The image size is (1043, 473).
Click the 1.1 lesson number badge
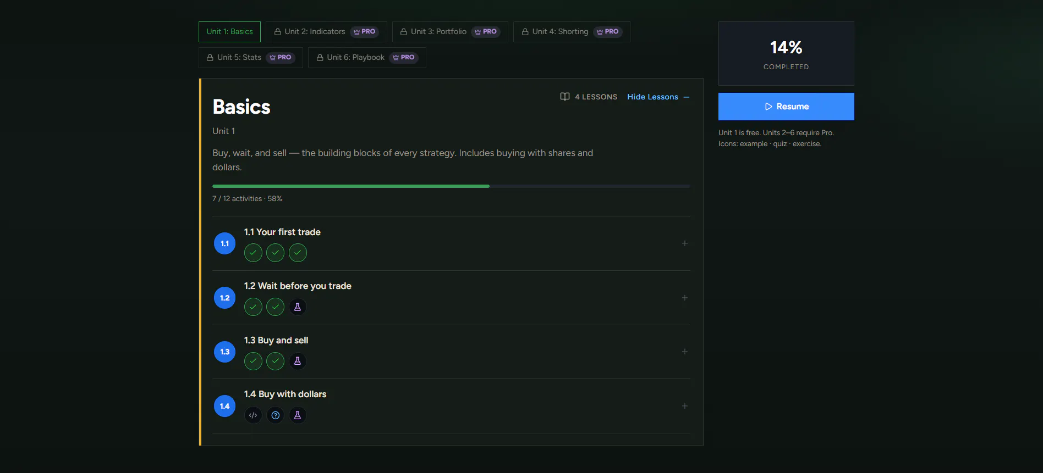224,243
